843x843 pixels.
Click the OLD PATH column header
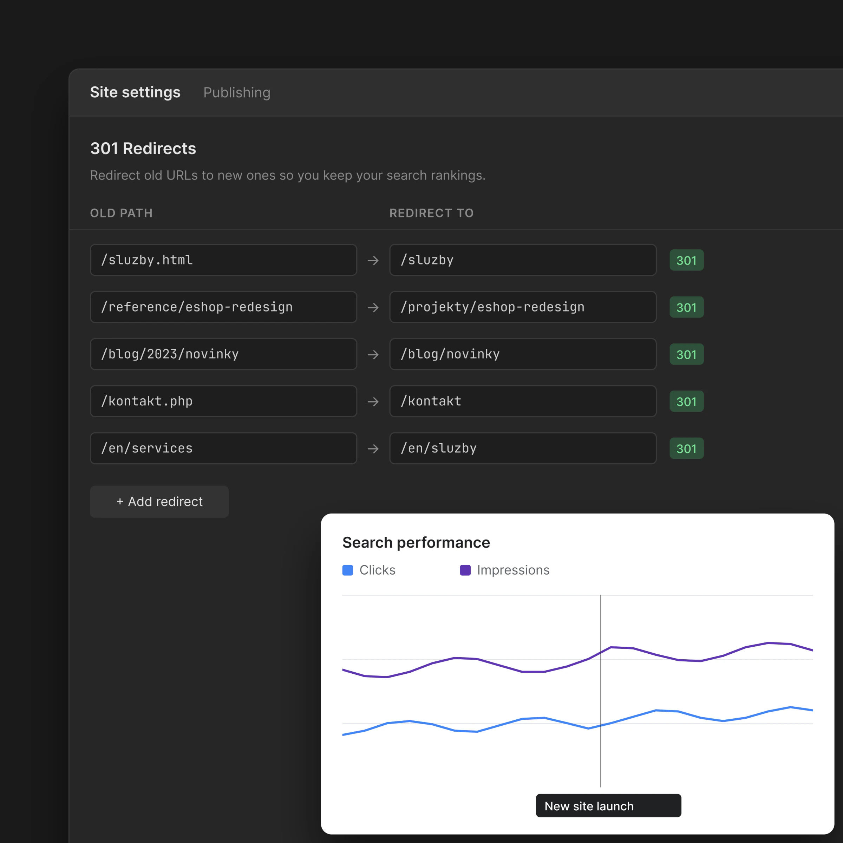point(121,213)
